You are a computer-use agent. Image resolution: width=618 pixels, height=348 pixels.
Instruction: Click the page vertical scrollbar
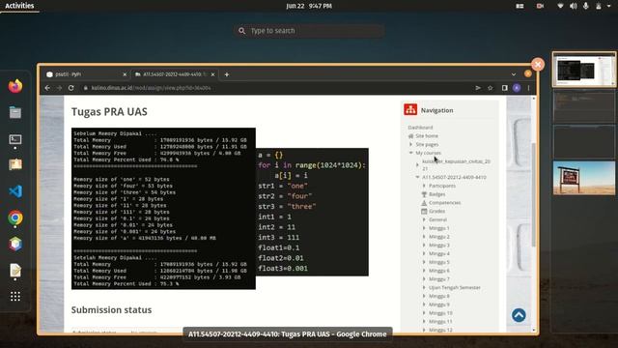tap(534, 195)
